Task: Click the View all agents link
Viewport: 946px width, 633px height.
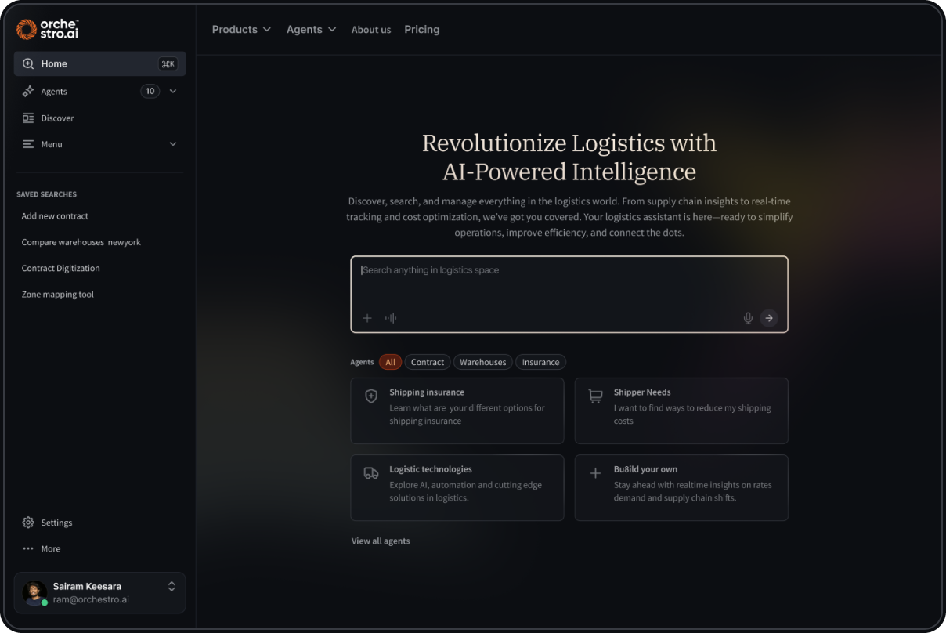Action: [x=381, y=541]
